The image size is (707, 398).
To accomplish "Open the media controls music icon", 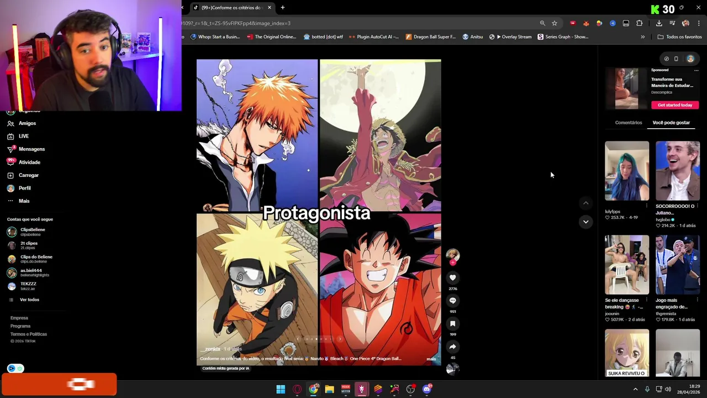I will click(x=672, y=23).
